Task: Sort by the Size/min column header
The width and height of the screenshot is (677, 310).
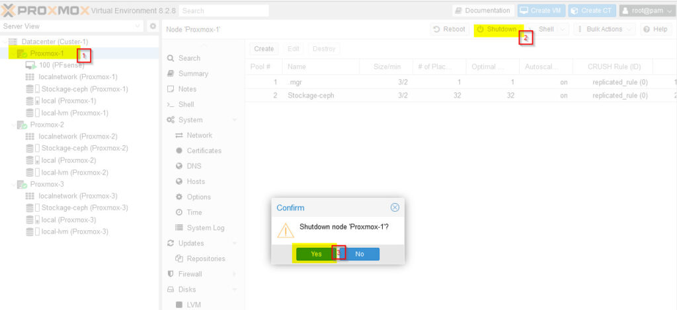Action: pyautogui.click(x=386, y=67)
